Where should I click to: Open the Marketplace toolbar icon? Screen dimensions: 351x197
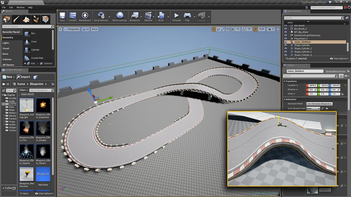point(85,17)
